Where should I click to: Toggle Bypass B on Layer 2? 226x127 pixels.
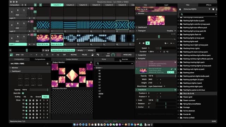[x=18, y=23]
